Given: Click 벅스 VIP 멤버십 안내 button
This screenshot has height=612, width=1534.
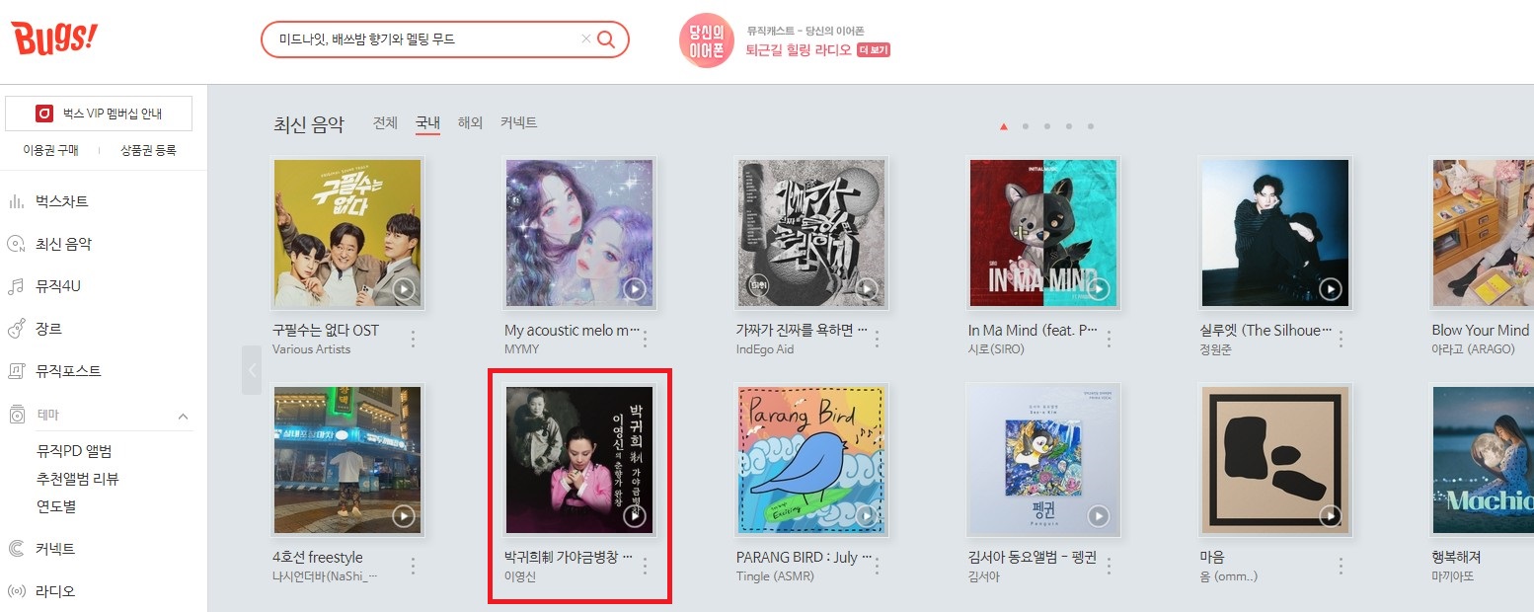Looking at the screenshot, I should 99,114.
